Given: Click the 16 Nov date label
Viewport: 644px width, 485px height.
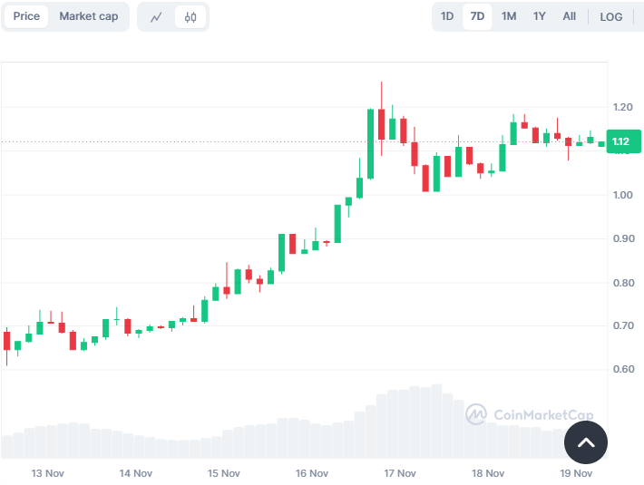Looking at the screenshot, I should pos(312,473).
